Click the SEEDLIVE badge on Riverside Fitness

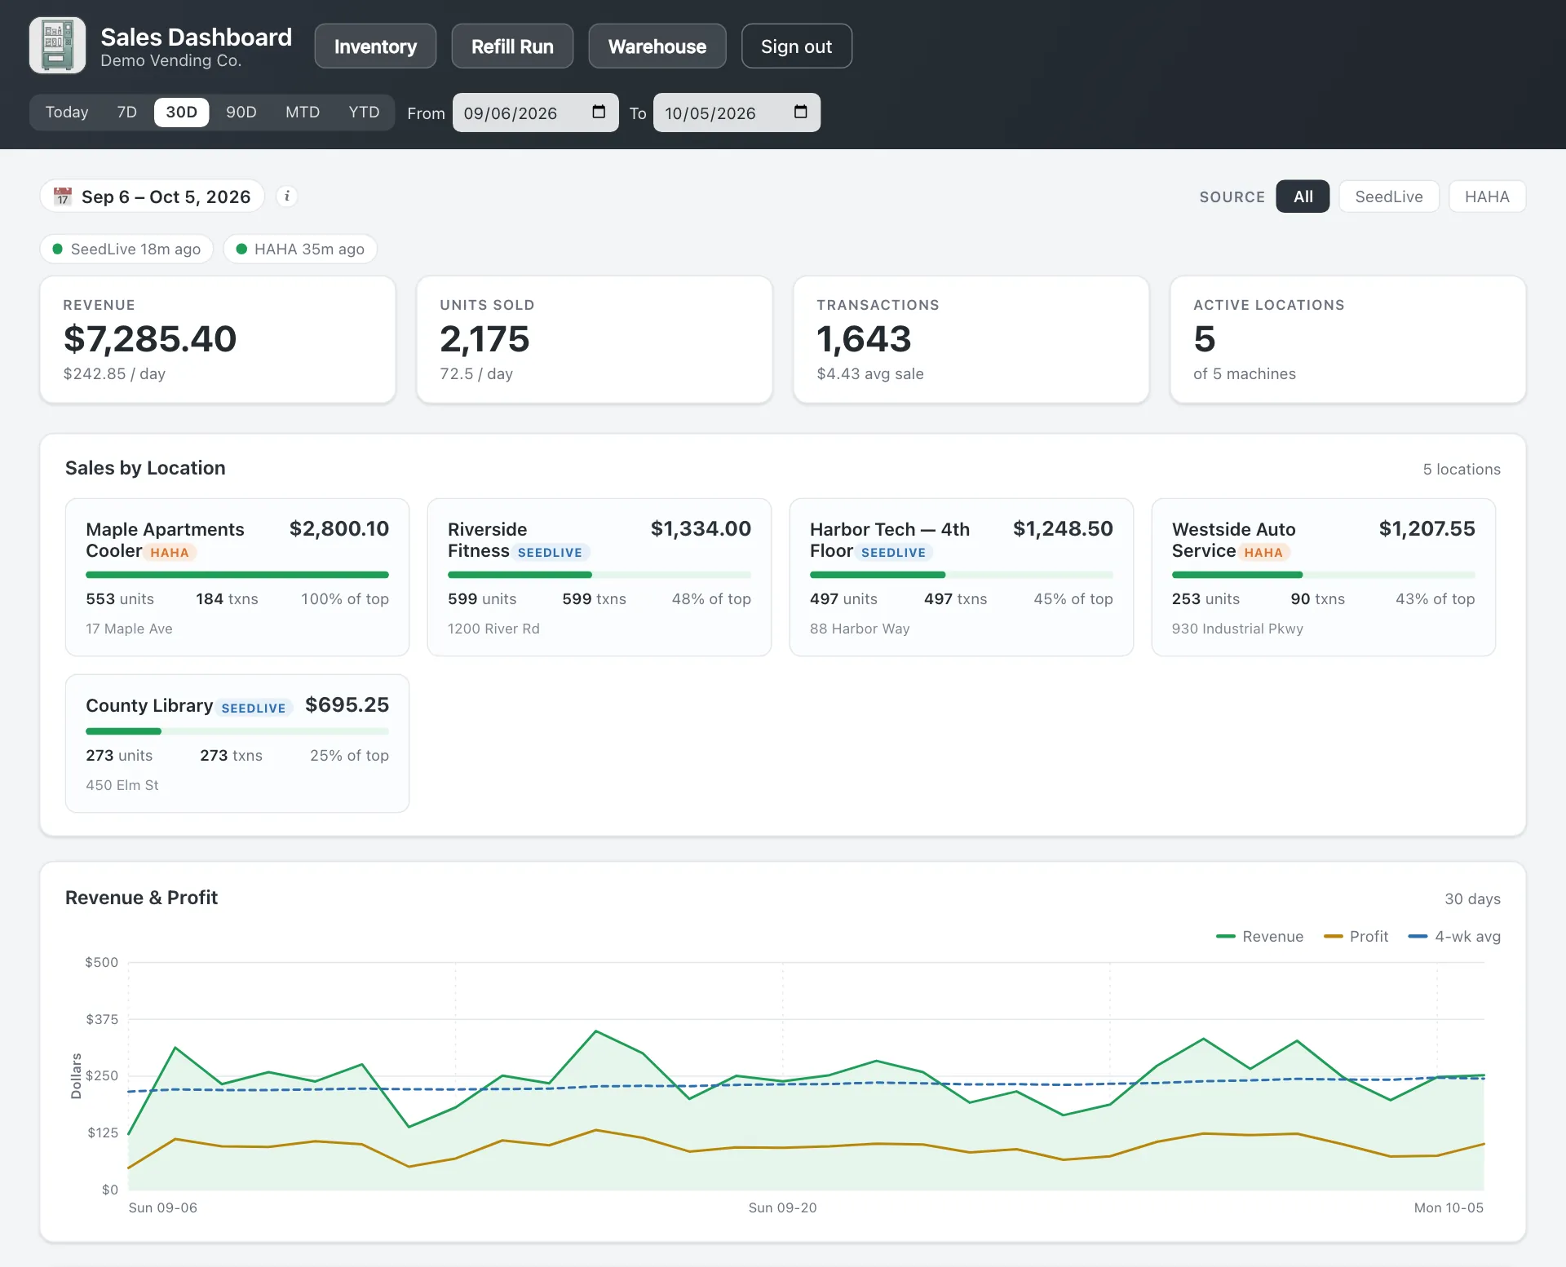pyautogui.click(x=551, y=553)
